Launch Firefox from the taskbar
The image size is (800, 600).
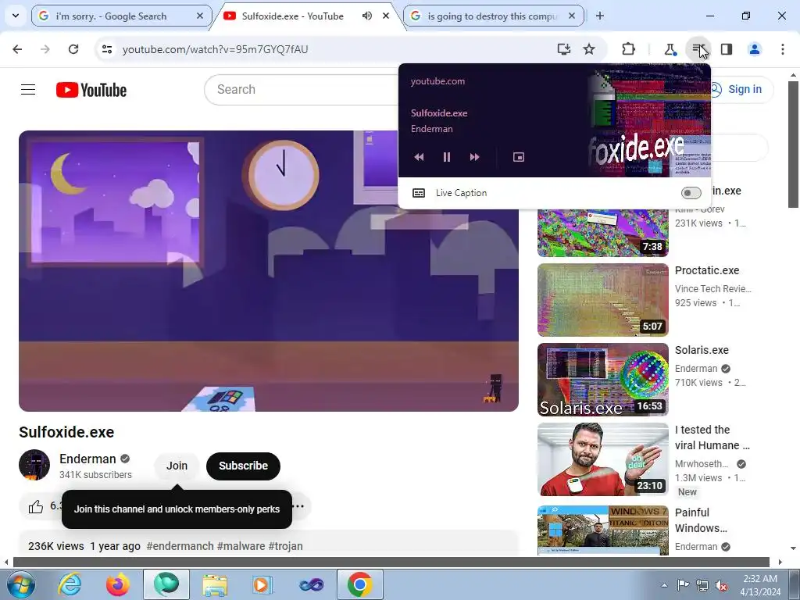[118, 584]
